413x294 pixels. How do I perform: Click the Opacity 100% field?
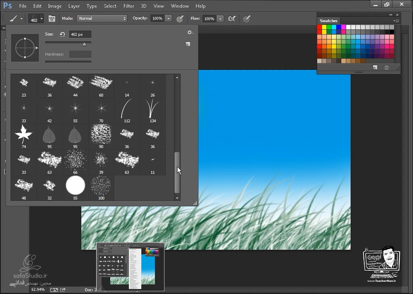click(x=157, y=19)
